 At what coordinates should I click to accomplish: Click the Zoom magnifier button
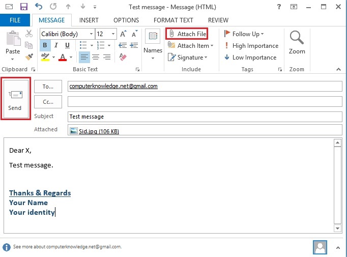pos(297,42)
